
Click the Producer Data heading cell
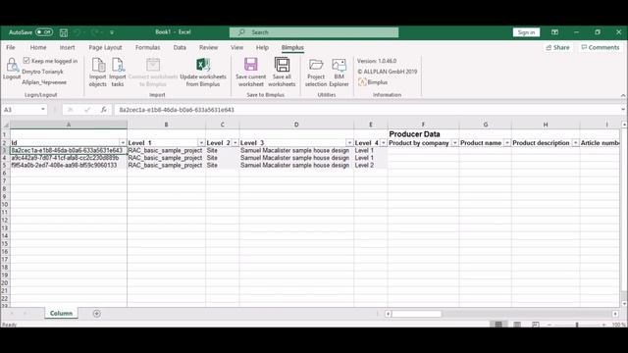click(x=423, y=134)
